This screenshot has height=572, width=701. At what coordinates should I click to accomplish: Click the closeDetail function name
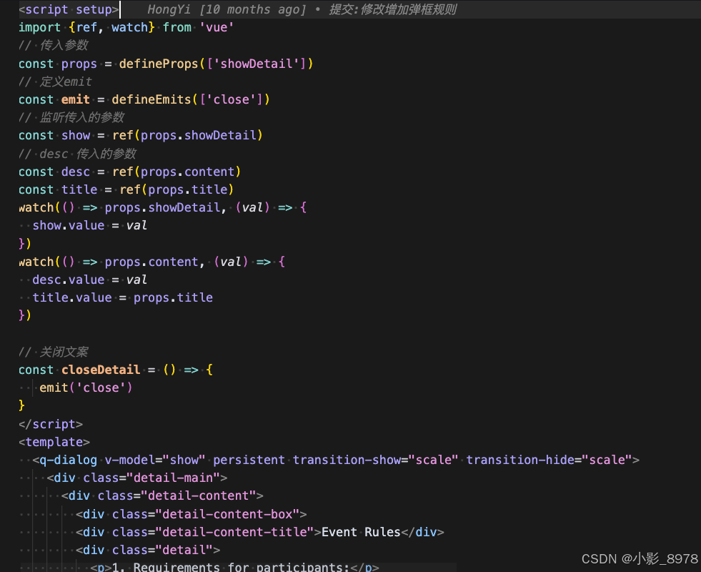coord(100,370)
